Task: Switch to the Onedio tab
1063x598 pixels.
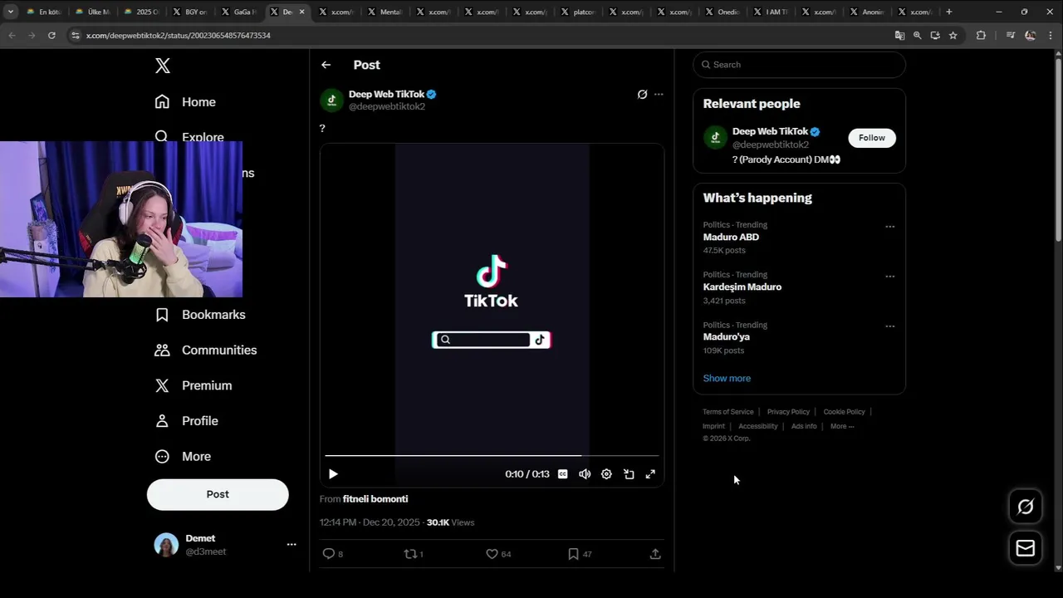Action: pyautogui.click(x=723, y=12)
